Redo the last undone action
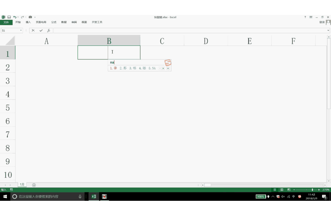Viewport: 331px width, 216px height. click(x=22, y=17)
